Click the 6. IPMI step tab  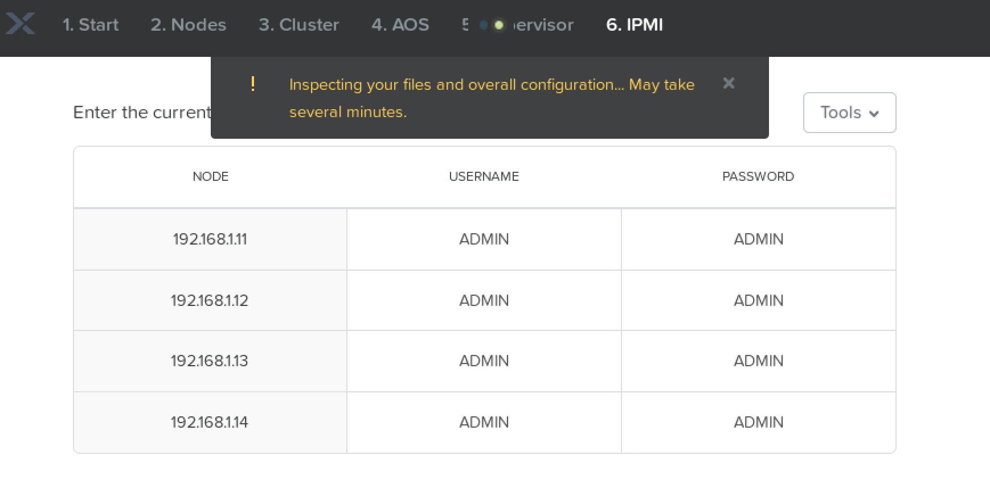point(635,25)
